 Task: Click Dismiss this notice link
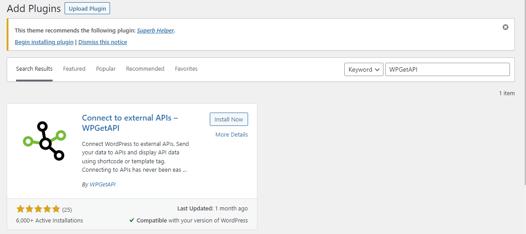pyautogui.click(x=102, y=42)
